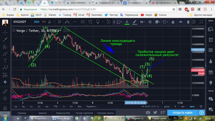Enter fullscreen mode for the chart
The height and width of the screenshot is (121, 215).
point(201,22)
